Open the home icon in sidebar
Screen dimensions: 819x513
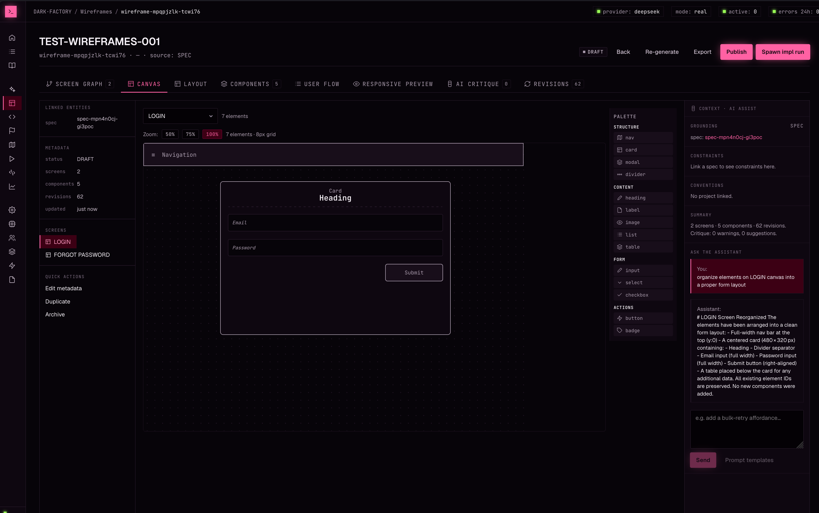pyautogui.click(x=12, y=38)
